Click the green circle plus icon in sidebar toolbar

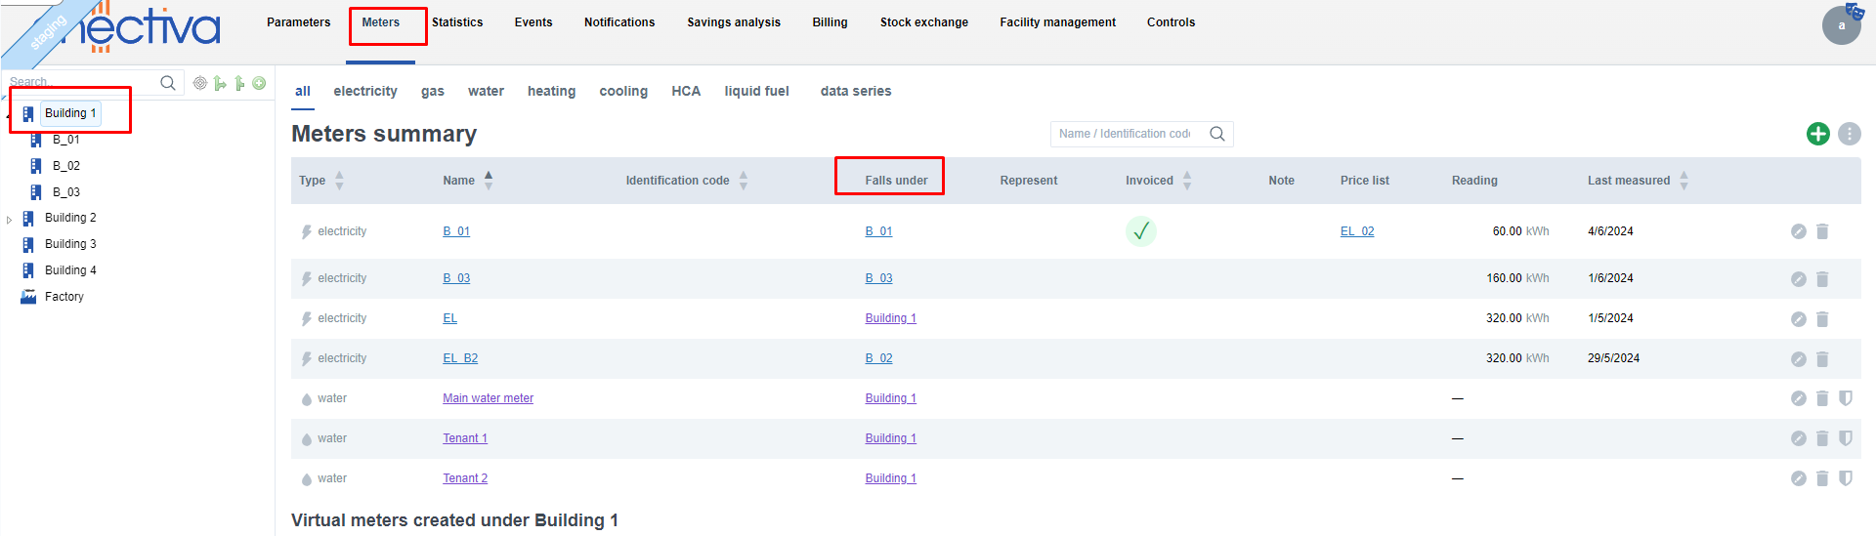coord(259,83)
